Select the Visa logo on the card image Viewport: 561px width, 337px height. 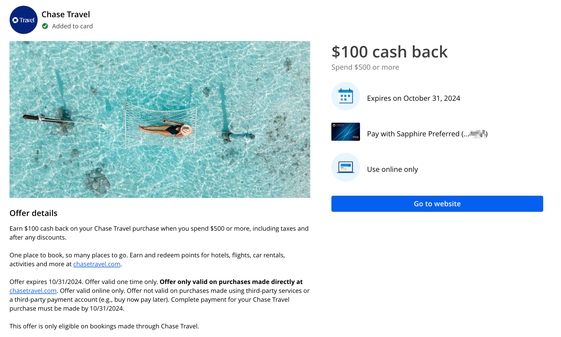355,137
